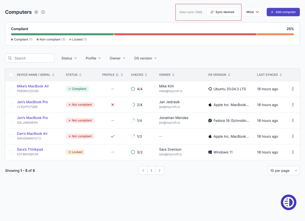The width and height of the screenshot is (305, 221).
Task: Sort by Last Synced column arrows
Action: pos(281,75)
